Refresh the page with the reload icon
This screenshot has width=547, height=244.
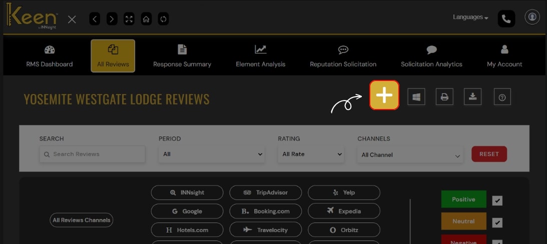[x=163, y=19]
